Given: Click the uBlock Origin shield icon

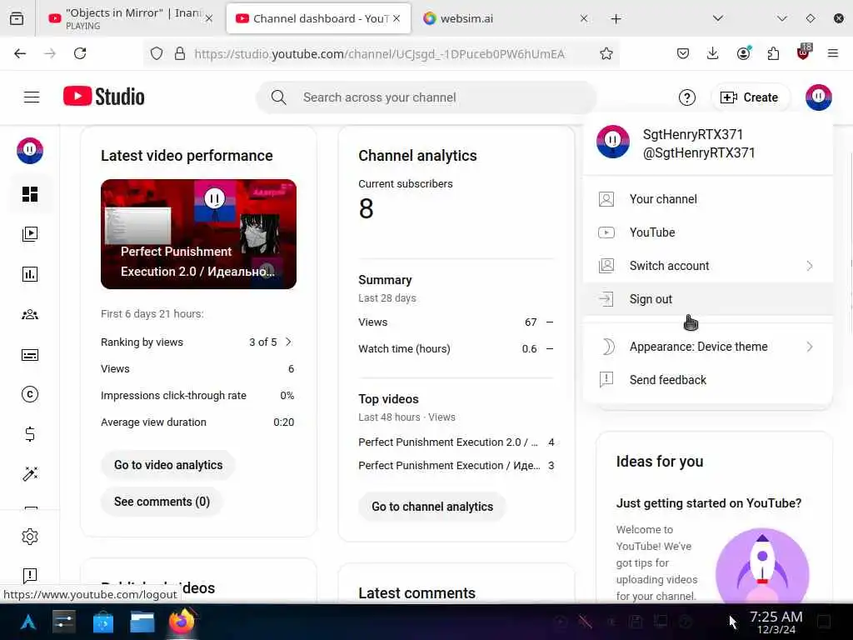Looking at the screenshot, I should [x=804, y=52].
